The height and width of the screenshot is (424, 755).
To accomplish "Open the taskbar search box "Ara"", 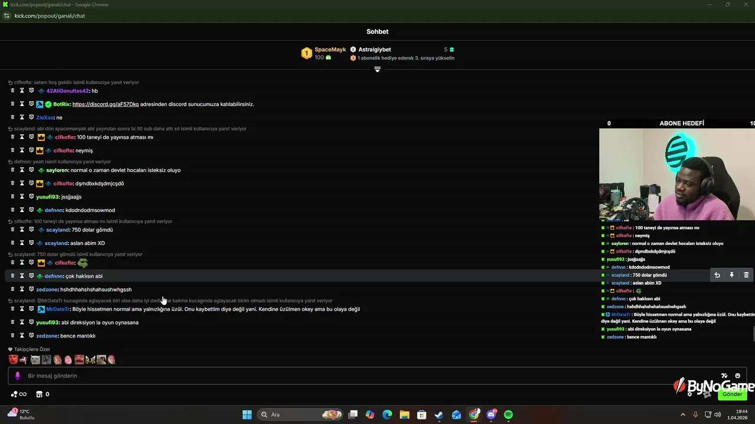I will (301, 415).
